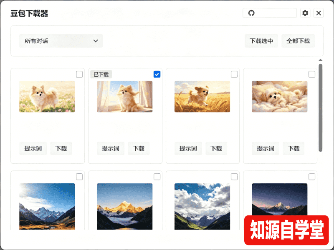Image resolution: width=334 pixels, height=250 pixels.
Task: Tick checkbox on sunny valley mountain card
Action: pyautogui.click(x=79, y=177)
